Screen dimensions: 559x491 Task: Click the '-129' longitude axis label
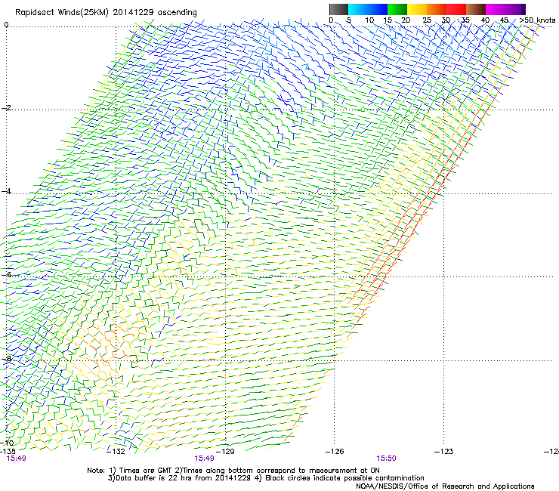point(226,452)
